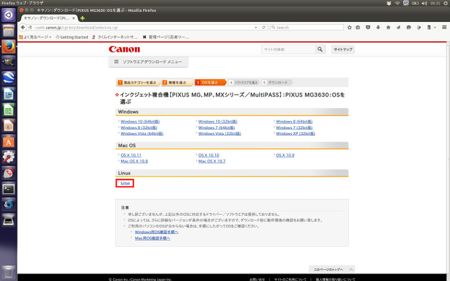Open the Windows用OS確認手順へ link
Viewport: 450px width, 281px height.
click(156, 232)
